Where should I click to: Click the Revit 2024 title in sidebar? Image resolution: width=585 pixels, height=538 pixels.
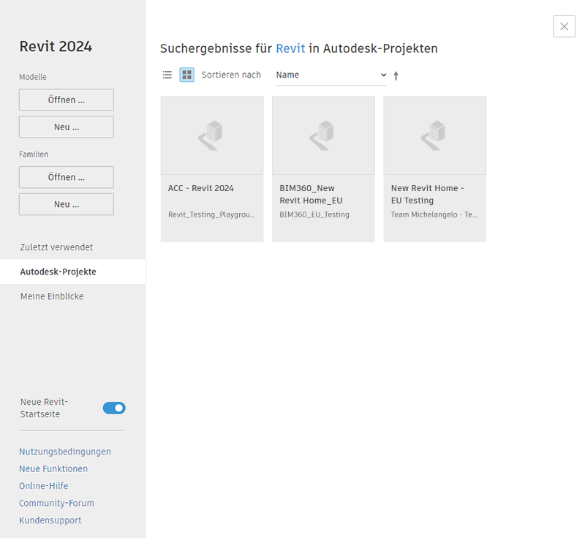(56, 47)
